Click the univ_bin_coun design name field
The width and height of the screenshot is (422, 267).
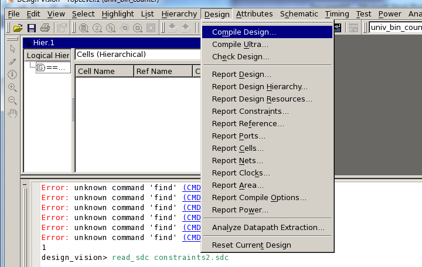pyautogui.click(x=396, y=28)
